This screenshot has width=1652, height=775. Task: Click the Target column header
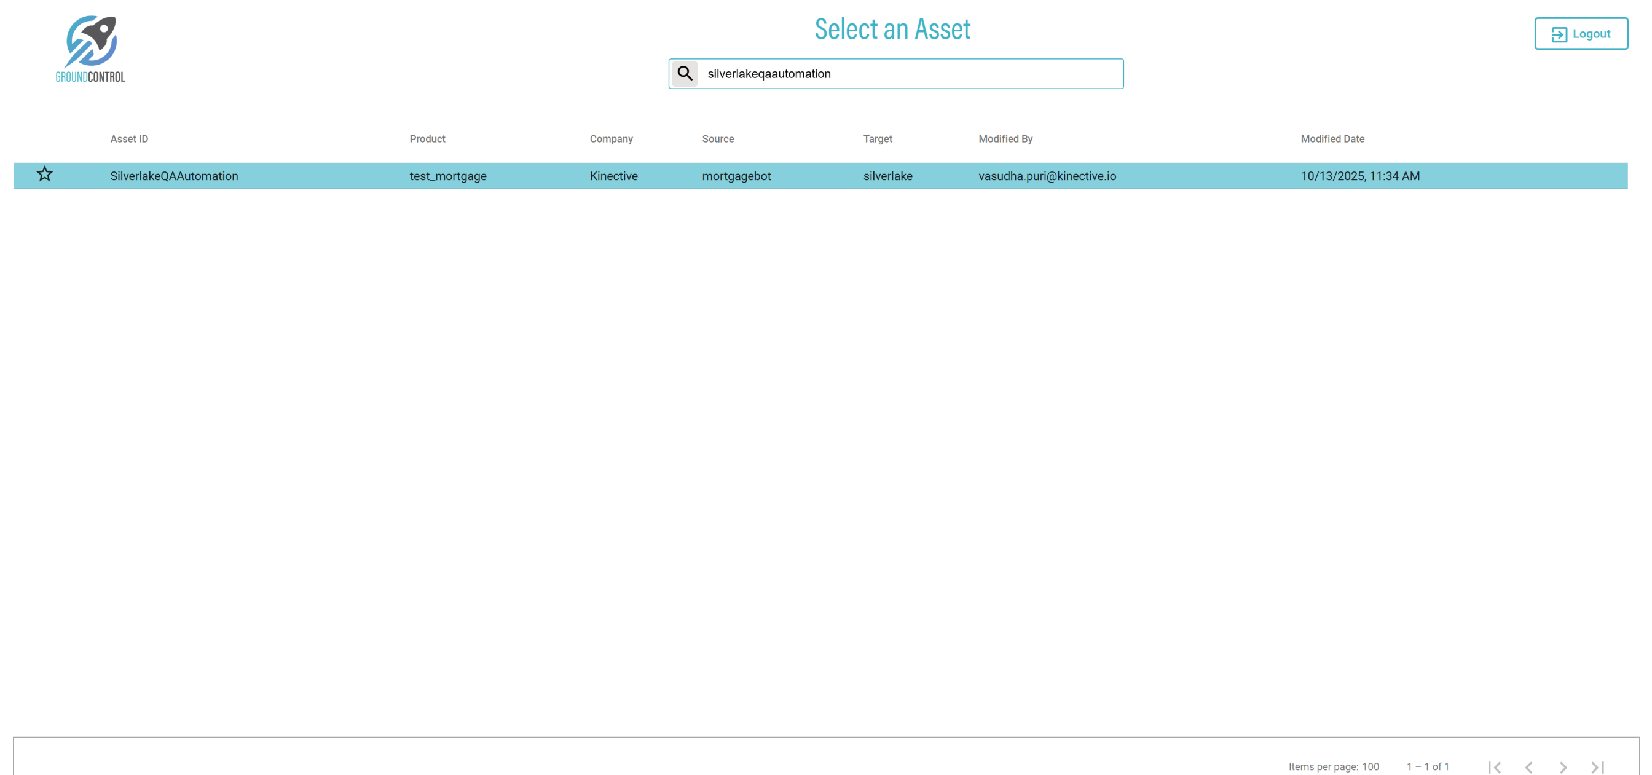(x=877, y=138)
